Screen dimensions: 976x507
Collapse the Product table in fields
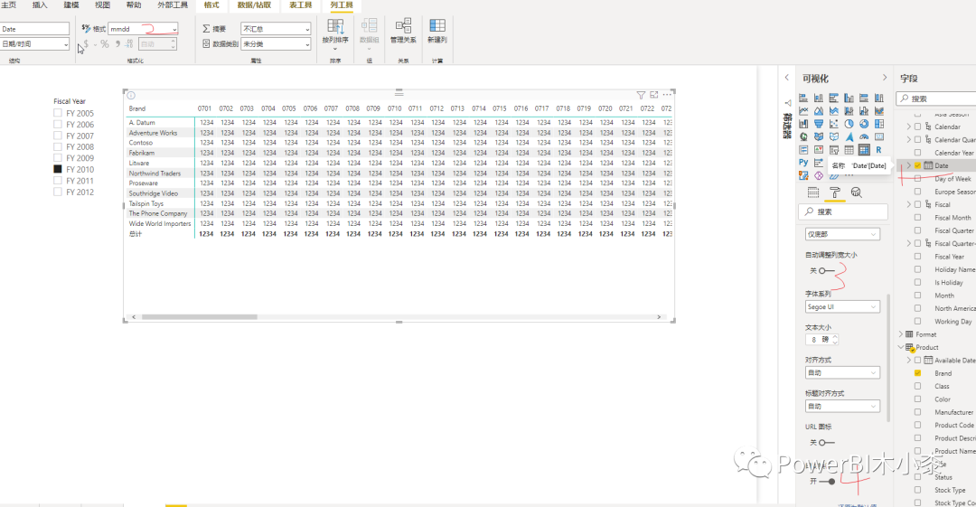pyautogui.click(x=901, y=348)
